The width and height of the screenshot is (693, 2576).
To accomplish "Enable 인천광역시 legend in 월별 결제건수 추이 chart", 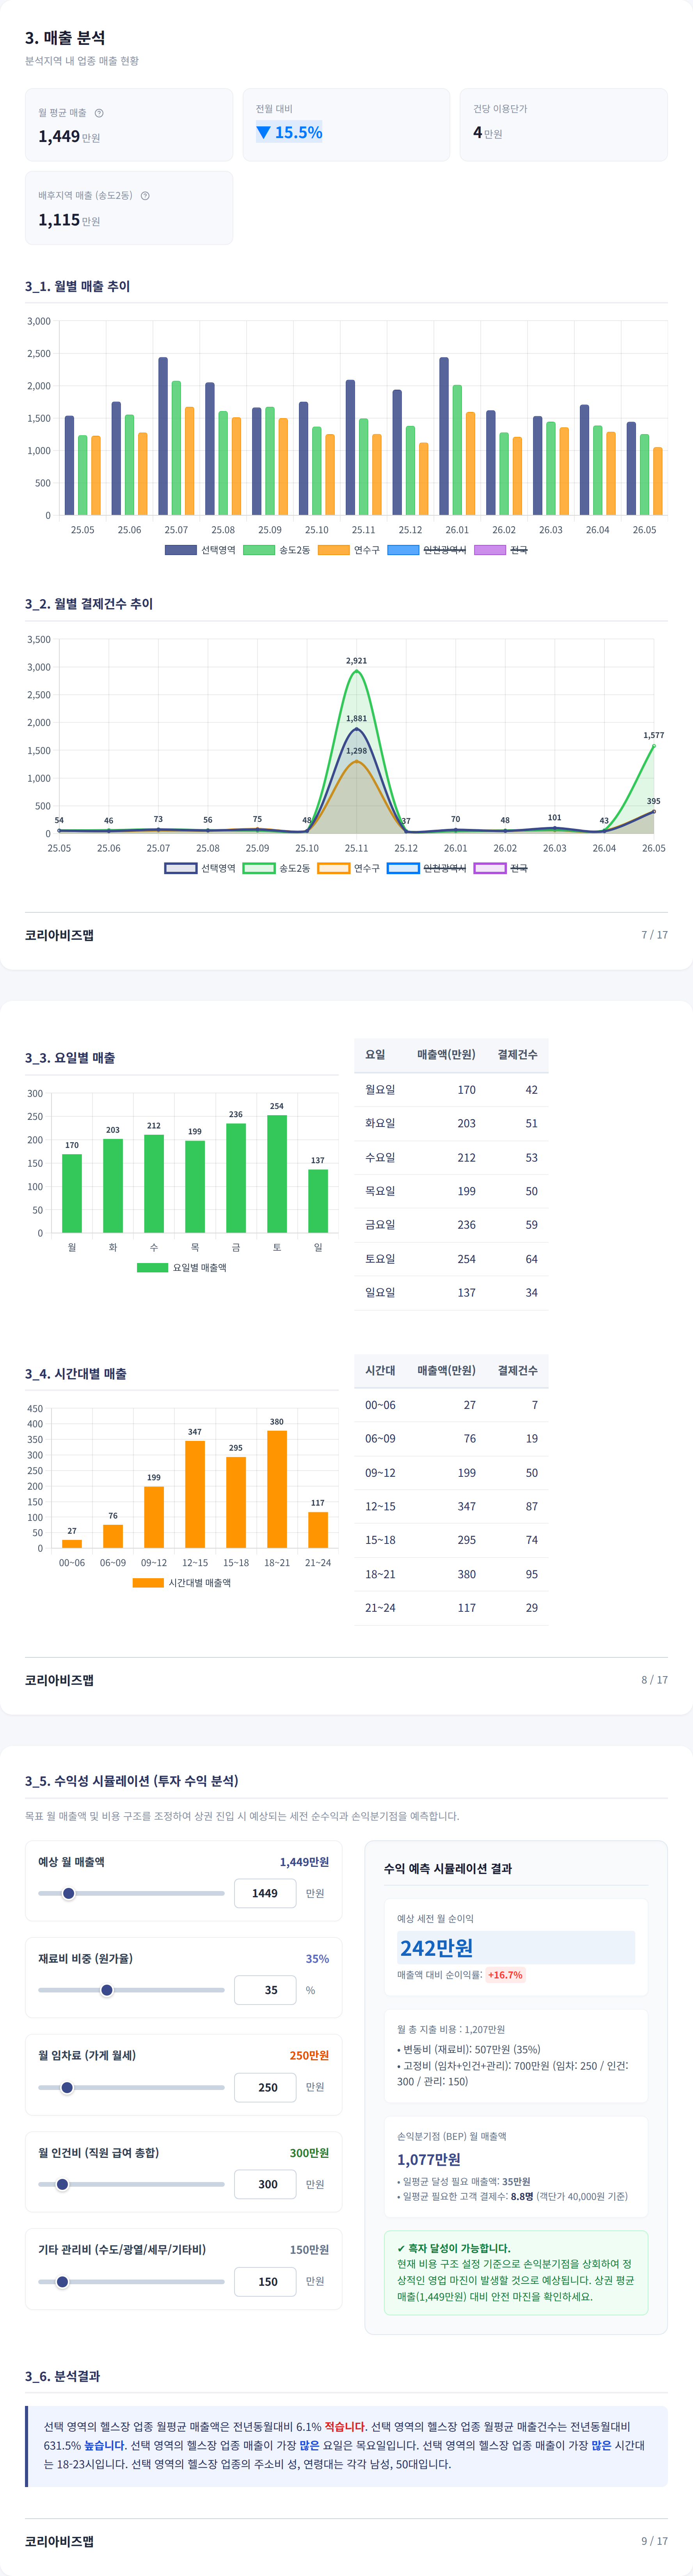I will pos(427,868).
